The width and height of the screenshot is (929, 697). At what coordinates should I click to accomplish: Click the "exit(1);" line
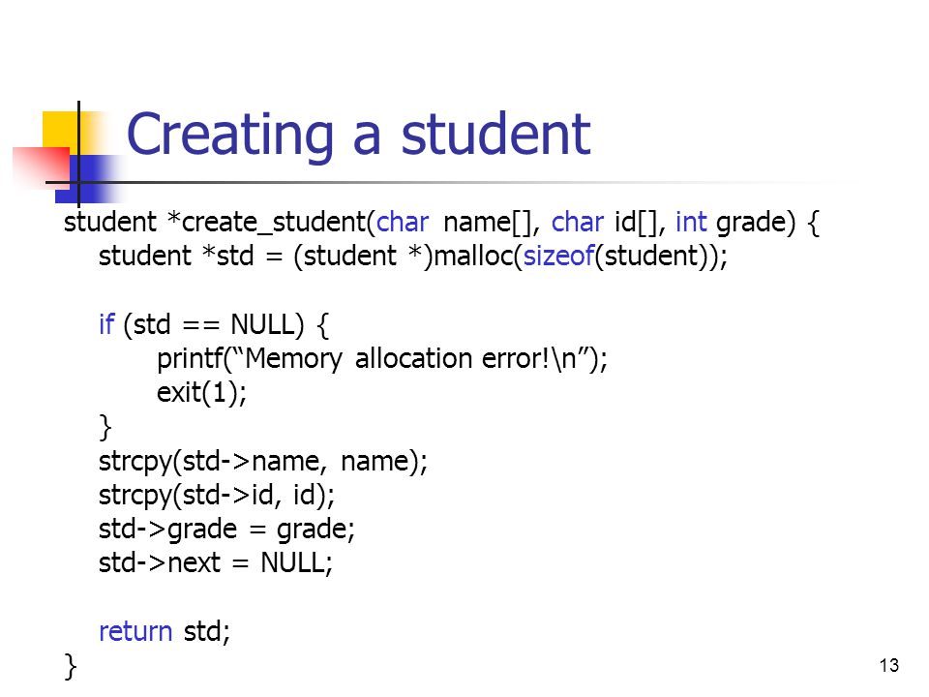[201, 393]
